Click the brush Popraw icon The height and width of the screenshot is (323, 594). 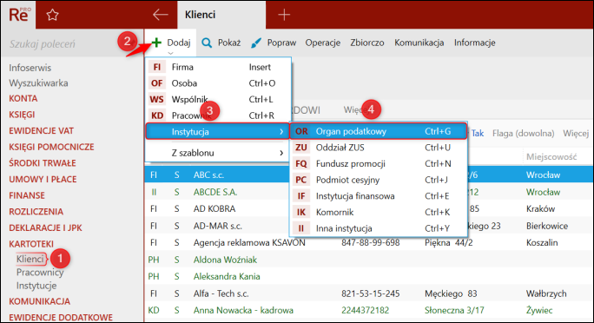[255, 43]
